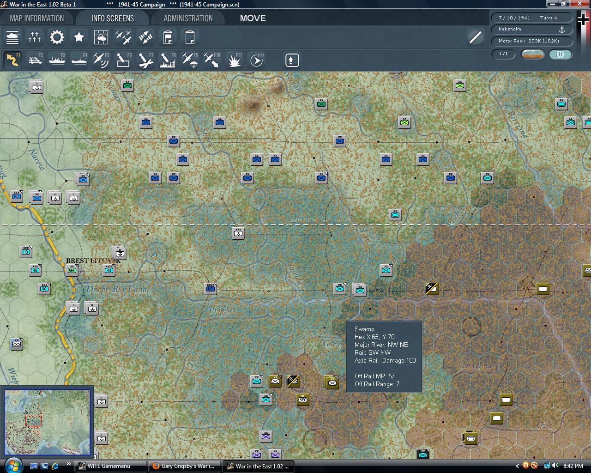Select the F10 air transfer mode
The width and height of the screenshot is (591, 473).
point(212,60)
